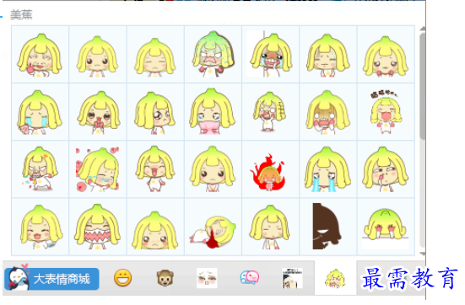The height and width of the screenshot is (305, 465).
Task: Click the scrollbar down arrow of sticker grid
Action: [423, 254]
